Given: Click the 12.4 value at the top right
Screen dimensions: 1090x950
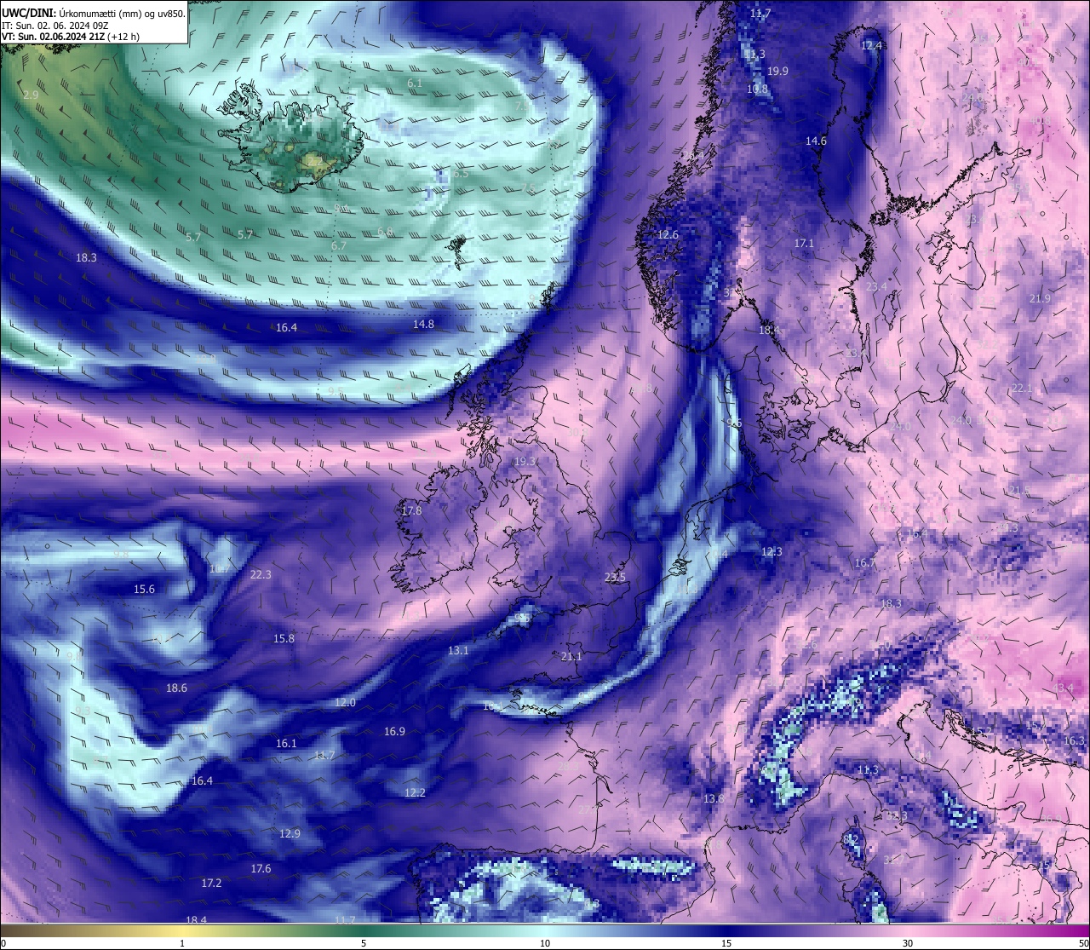Looking at the screenshot, I should 871,46.
